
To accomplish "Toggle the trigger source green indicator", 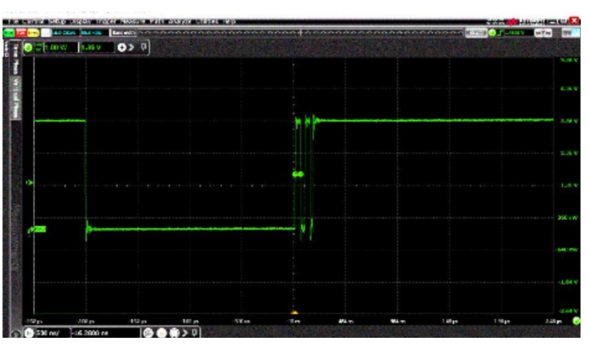I will [492, 33].
